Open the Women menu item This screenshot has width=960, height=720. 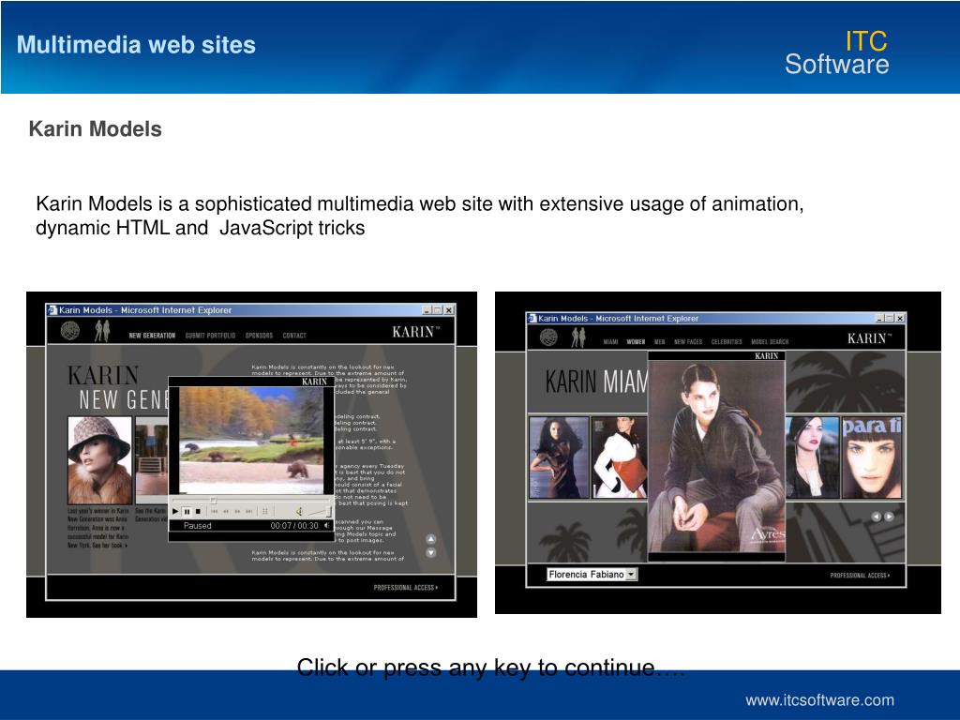pyautogui.click(x=636, y=341)
